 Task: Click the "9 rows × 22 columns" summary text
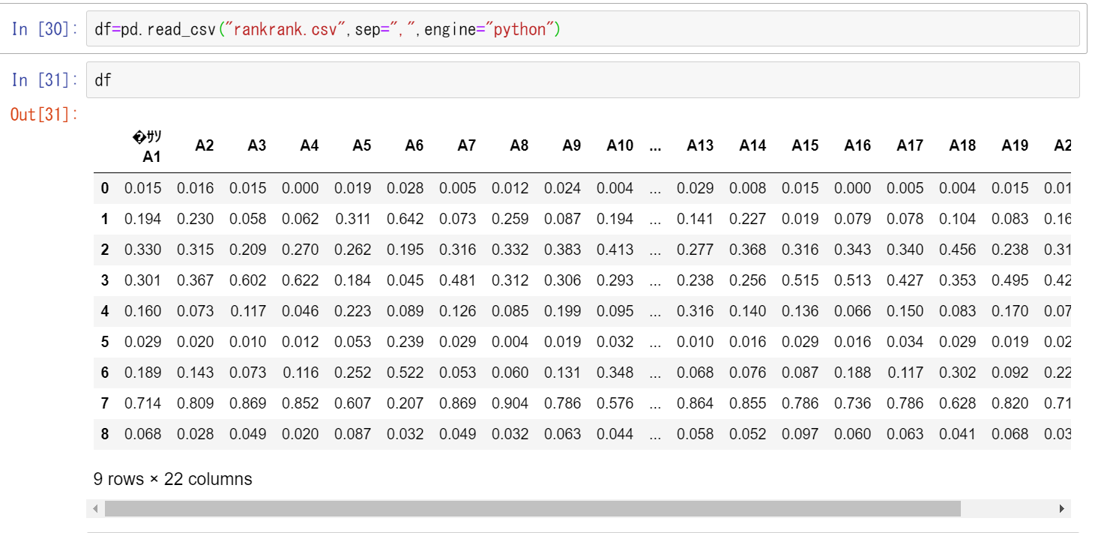[x=172, y=479]
